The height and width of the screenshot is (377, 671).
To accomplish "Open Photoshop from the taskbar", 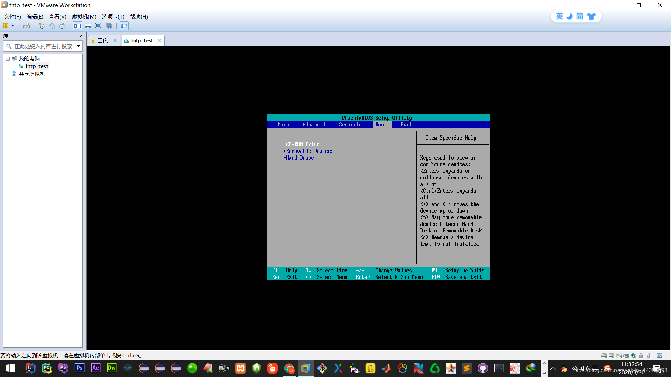I will coord(80,368).
